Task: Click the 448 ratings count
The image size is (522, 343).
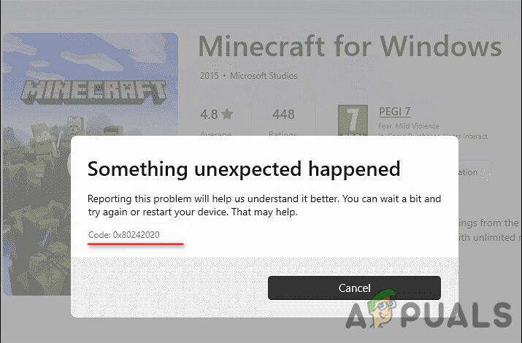Action: (283, 115)
